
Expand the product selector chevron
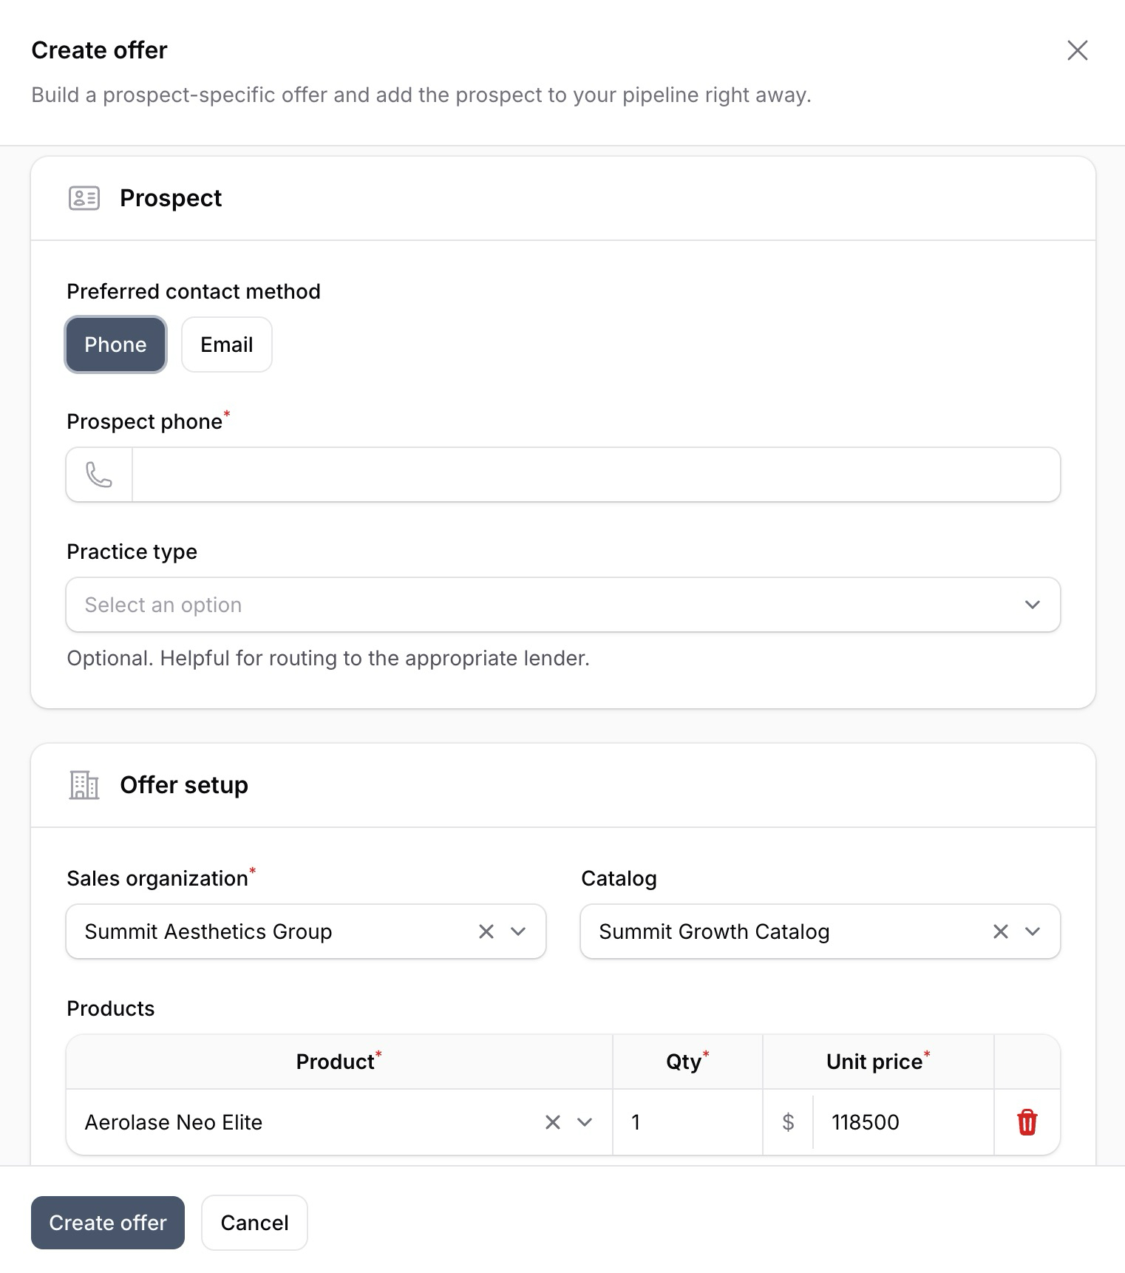point(585,1122)
